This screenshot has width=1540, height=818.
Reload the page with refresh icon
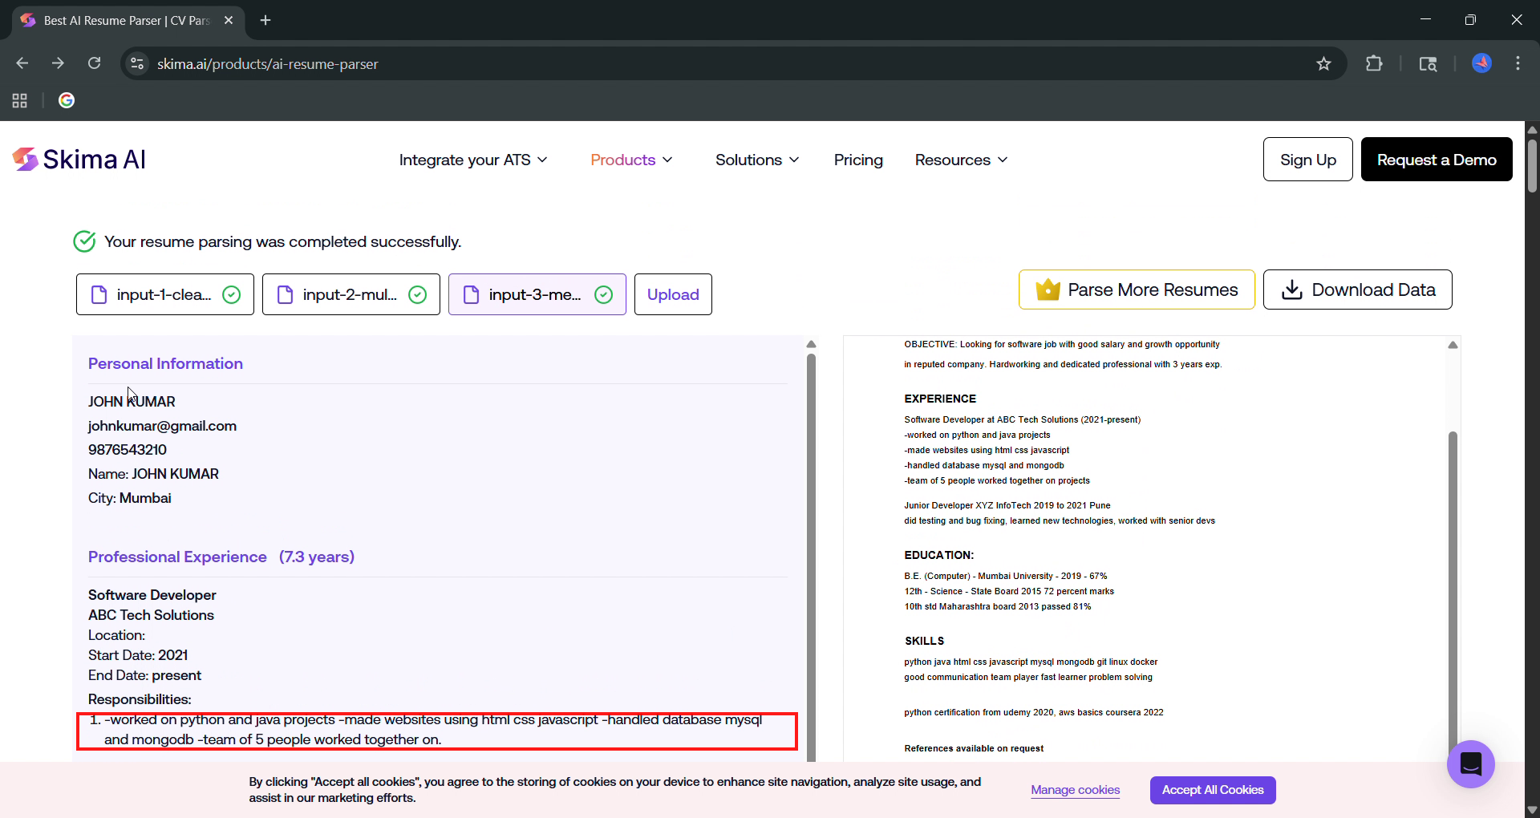pyautogui.click(x=94, y=63)
